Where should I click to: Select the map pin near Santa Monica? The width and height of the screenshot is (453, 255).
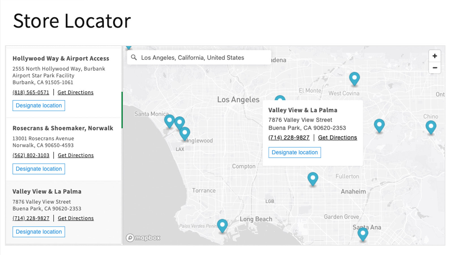coord(169,120)
